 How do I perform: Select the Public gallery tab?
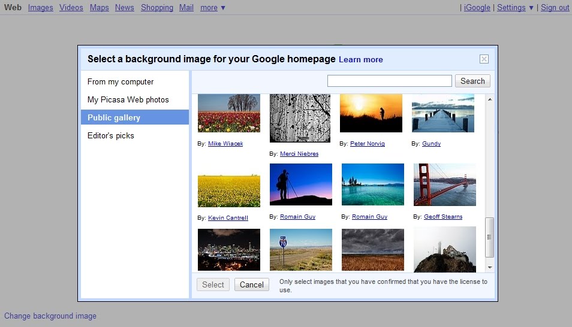pyautogui.click(x=135, y=117)
